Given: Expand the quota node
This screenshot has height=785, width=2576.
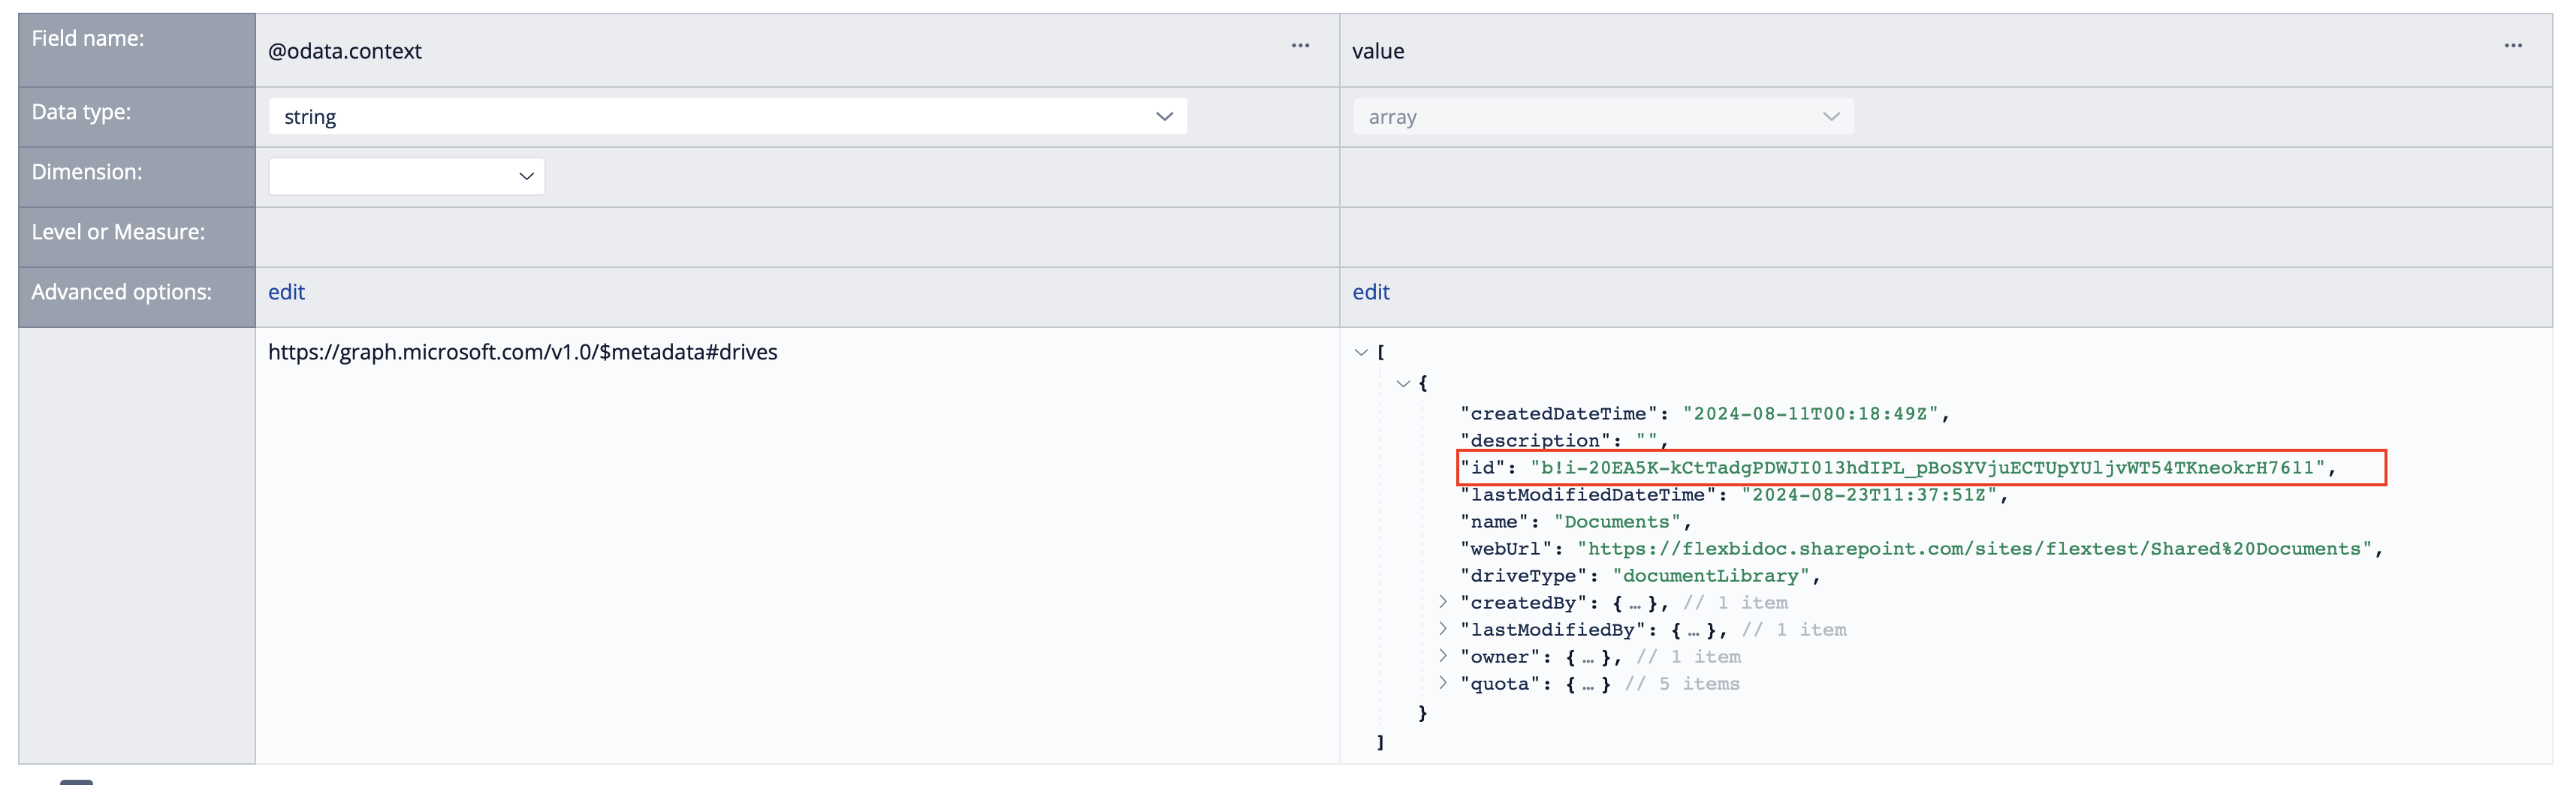Looking at the screenshot, I should [1442, 683].
